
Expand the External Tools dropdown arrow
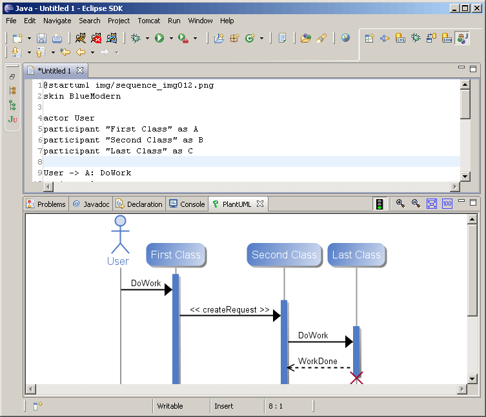195,39
